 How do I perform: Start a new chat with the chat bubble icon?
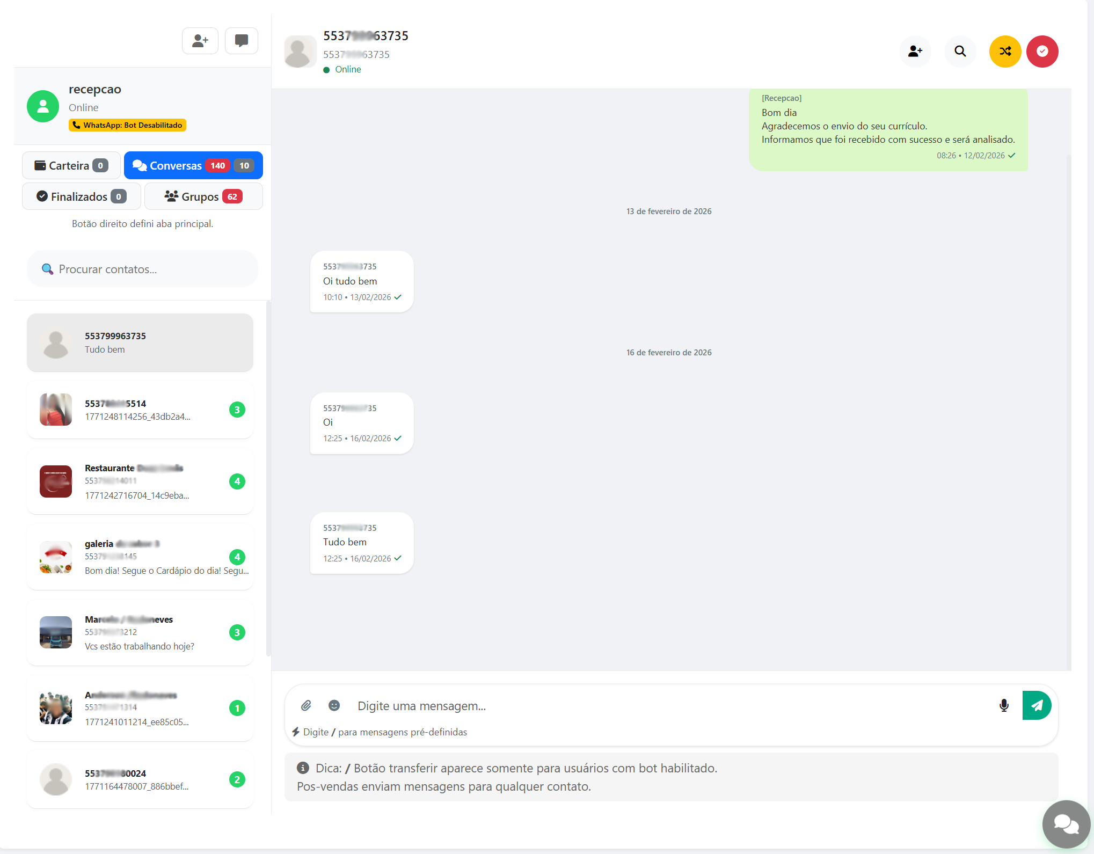[241, 40]
